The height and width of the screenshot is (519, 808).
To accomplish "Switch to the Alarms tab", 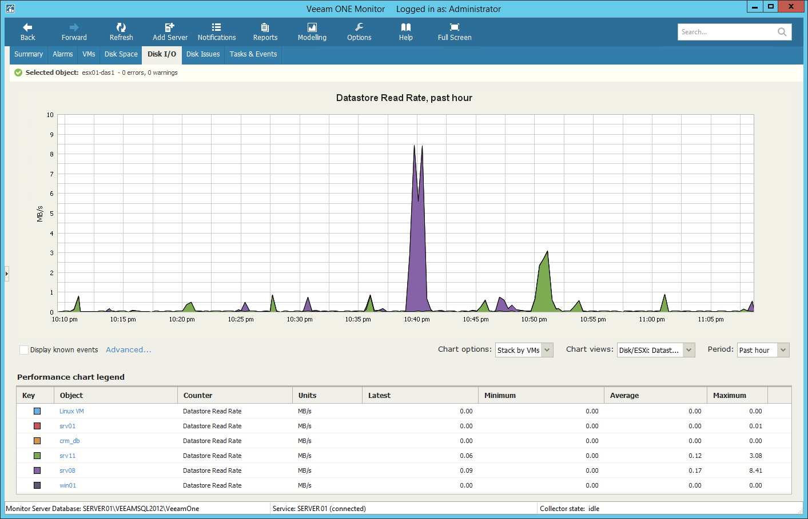I will (x=63, y=54).
